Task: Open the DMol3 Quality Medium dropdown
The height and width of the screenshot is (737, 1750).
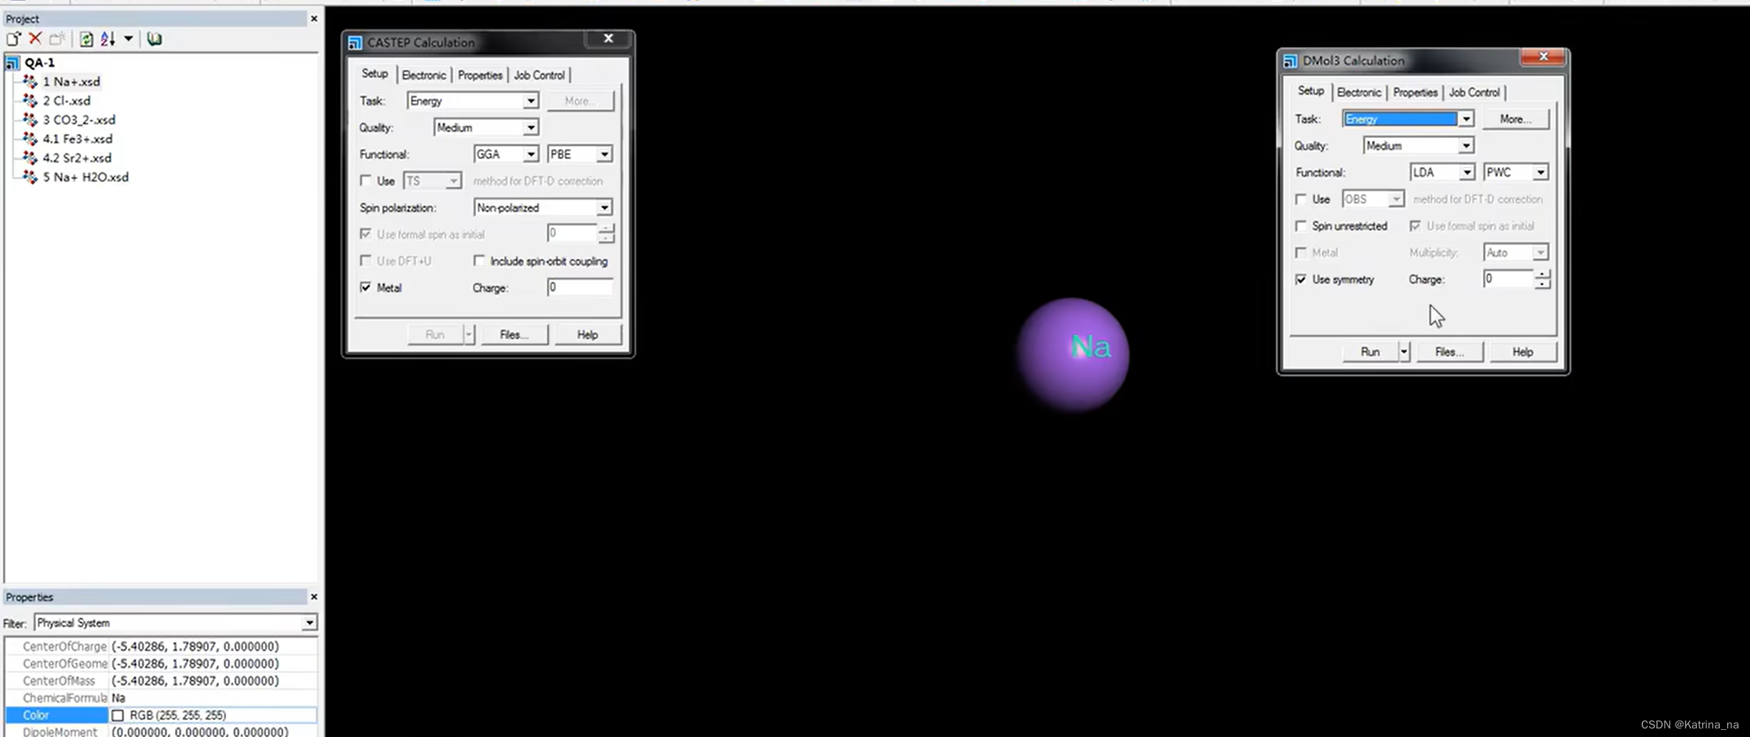Action: (1465, 146)
